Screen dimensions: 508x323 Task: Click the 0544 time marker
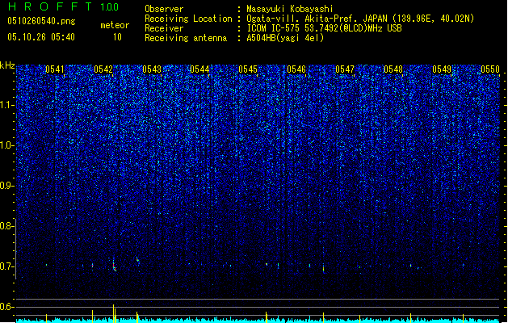(x=199, y=69)
